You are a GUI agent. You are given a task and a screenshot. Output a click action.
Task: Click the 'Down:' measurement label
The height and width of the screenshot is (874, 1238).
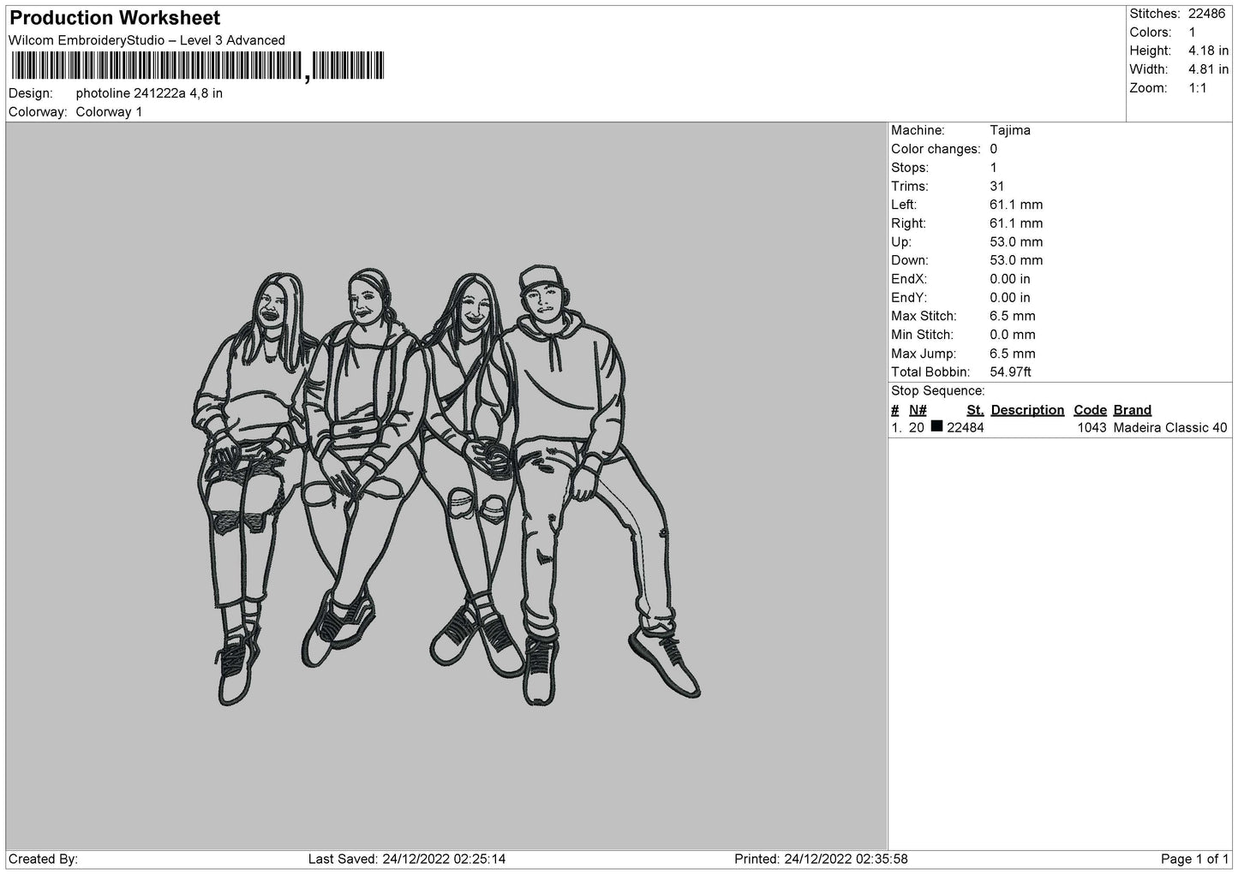click(x=910, y=260)
